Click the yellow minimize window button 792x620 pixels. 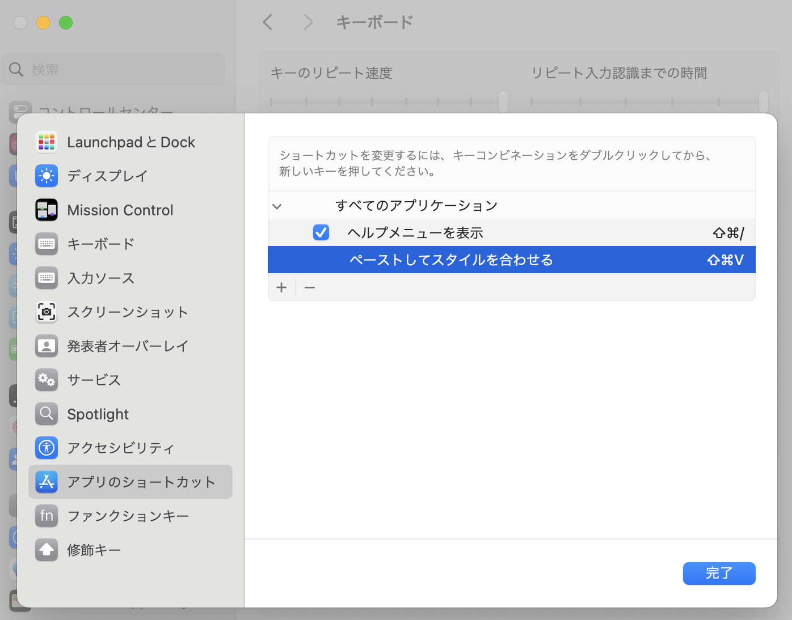tap(43, 23)
